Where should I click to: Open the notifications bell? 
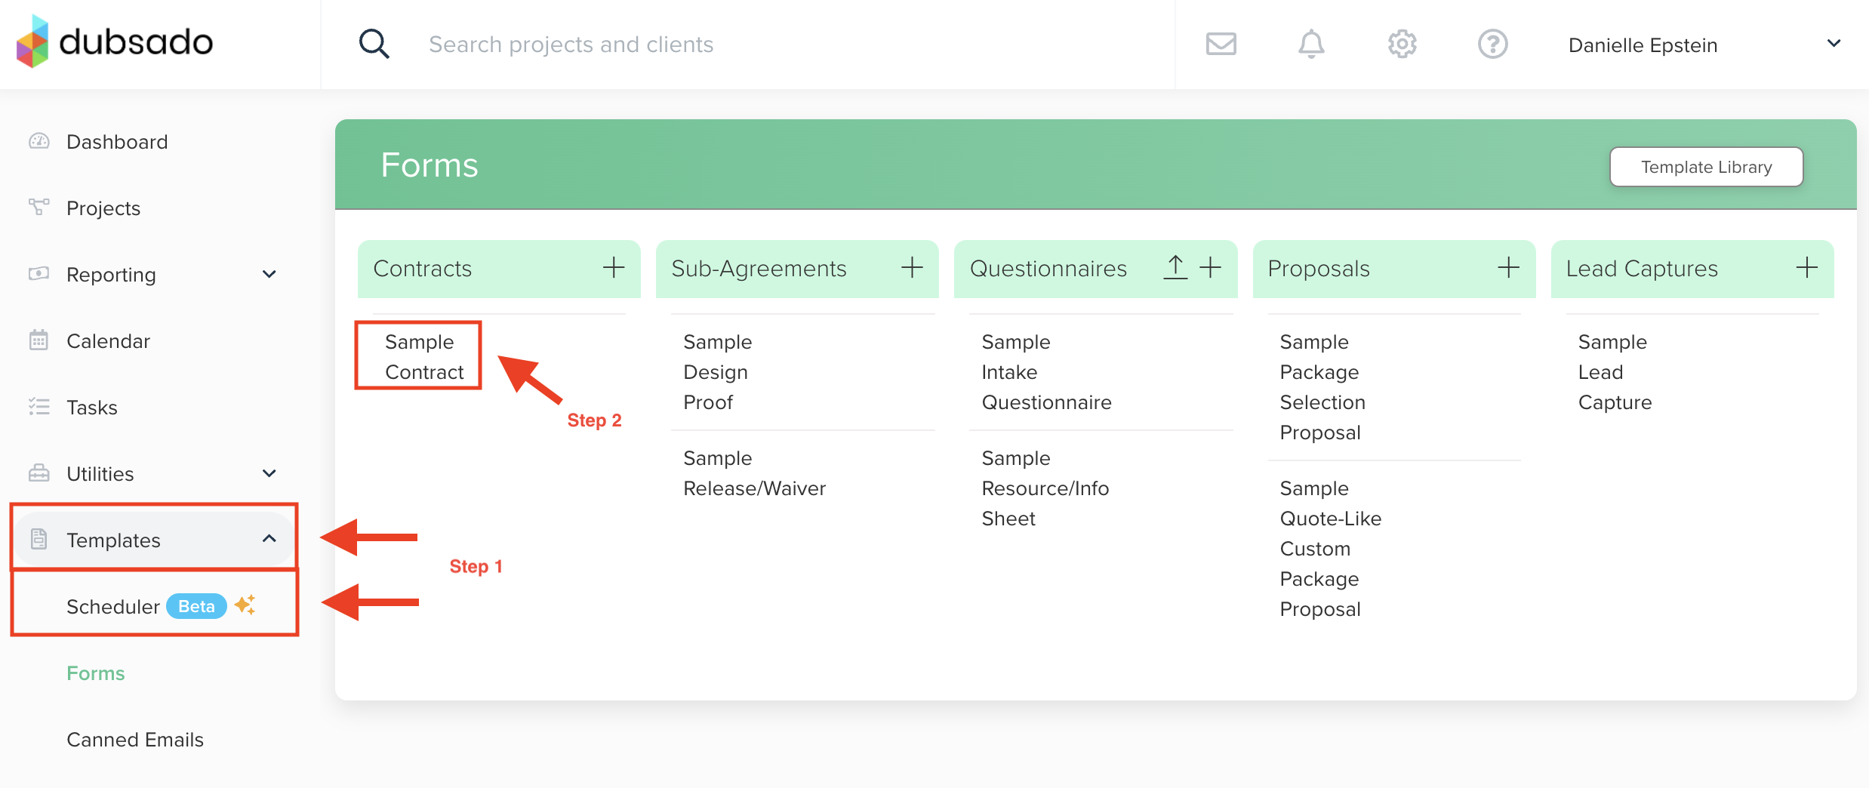[x=1311, y=45]
